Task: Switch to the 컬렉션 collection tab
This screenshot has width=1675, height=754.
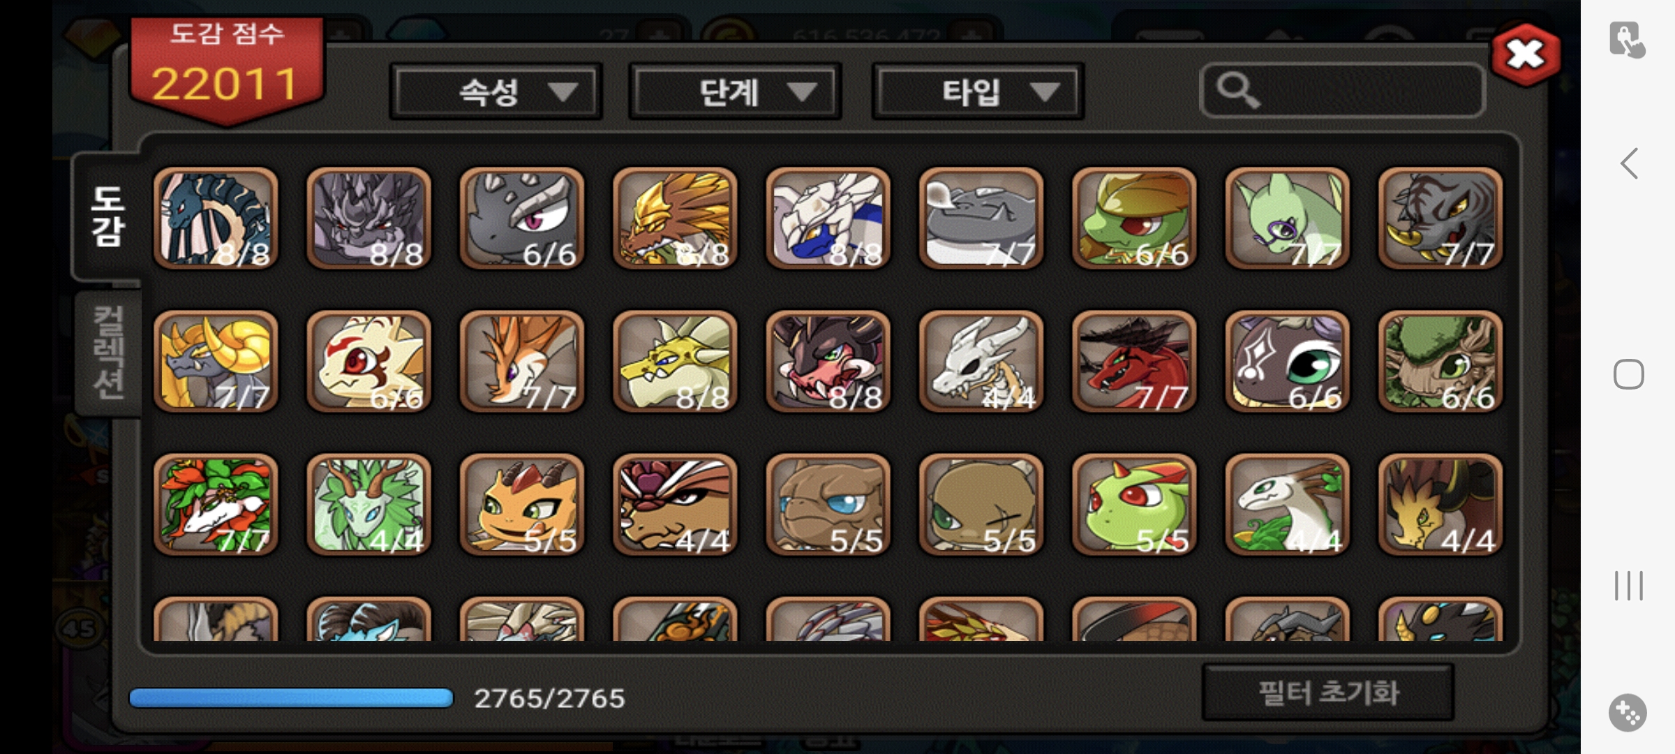Action: click(x=109, y=353)
